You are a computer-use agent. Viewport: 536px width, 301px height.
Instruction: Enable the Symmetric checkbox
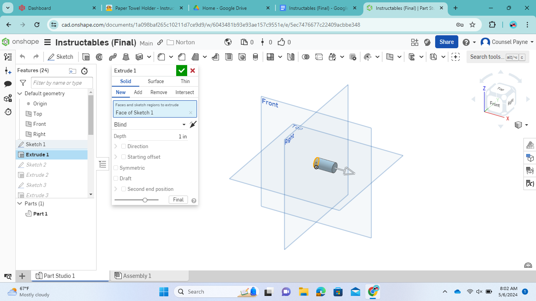coord(116,168)
